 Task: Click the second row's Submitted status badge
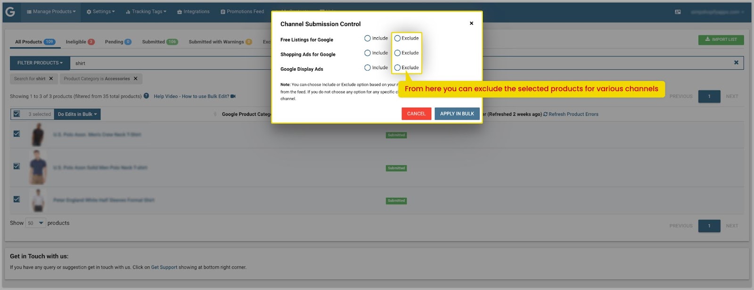[396, 168]
